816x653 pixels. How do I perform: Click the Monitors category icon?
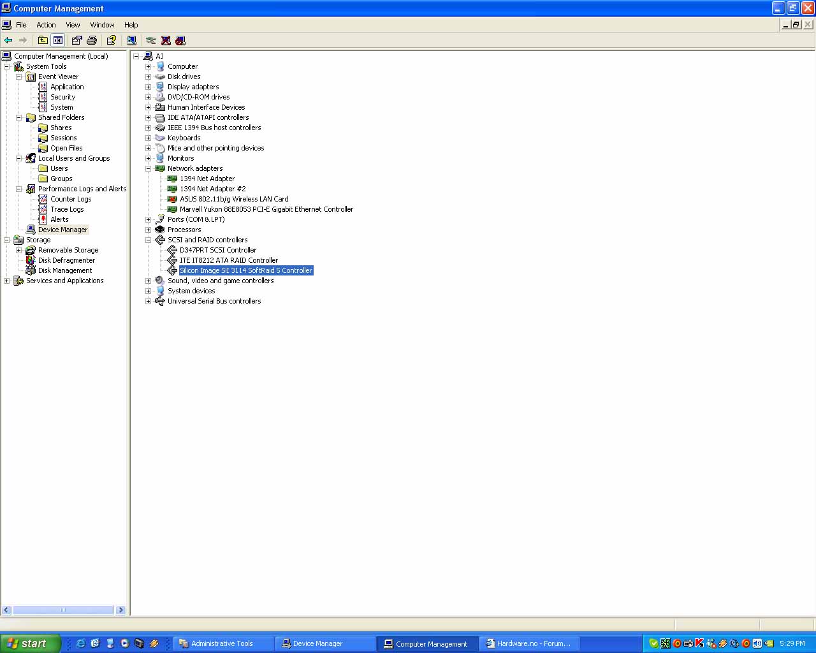[160, 158]
